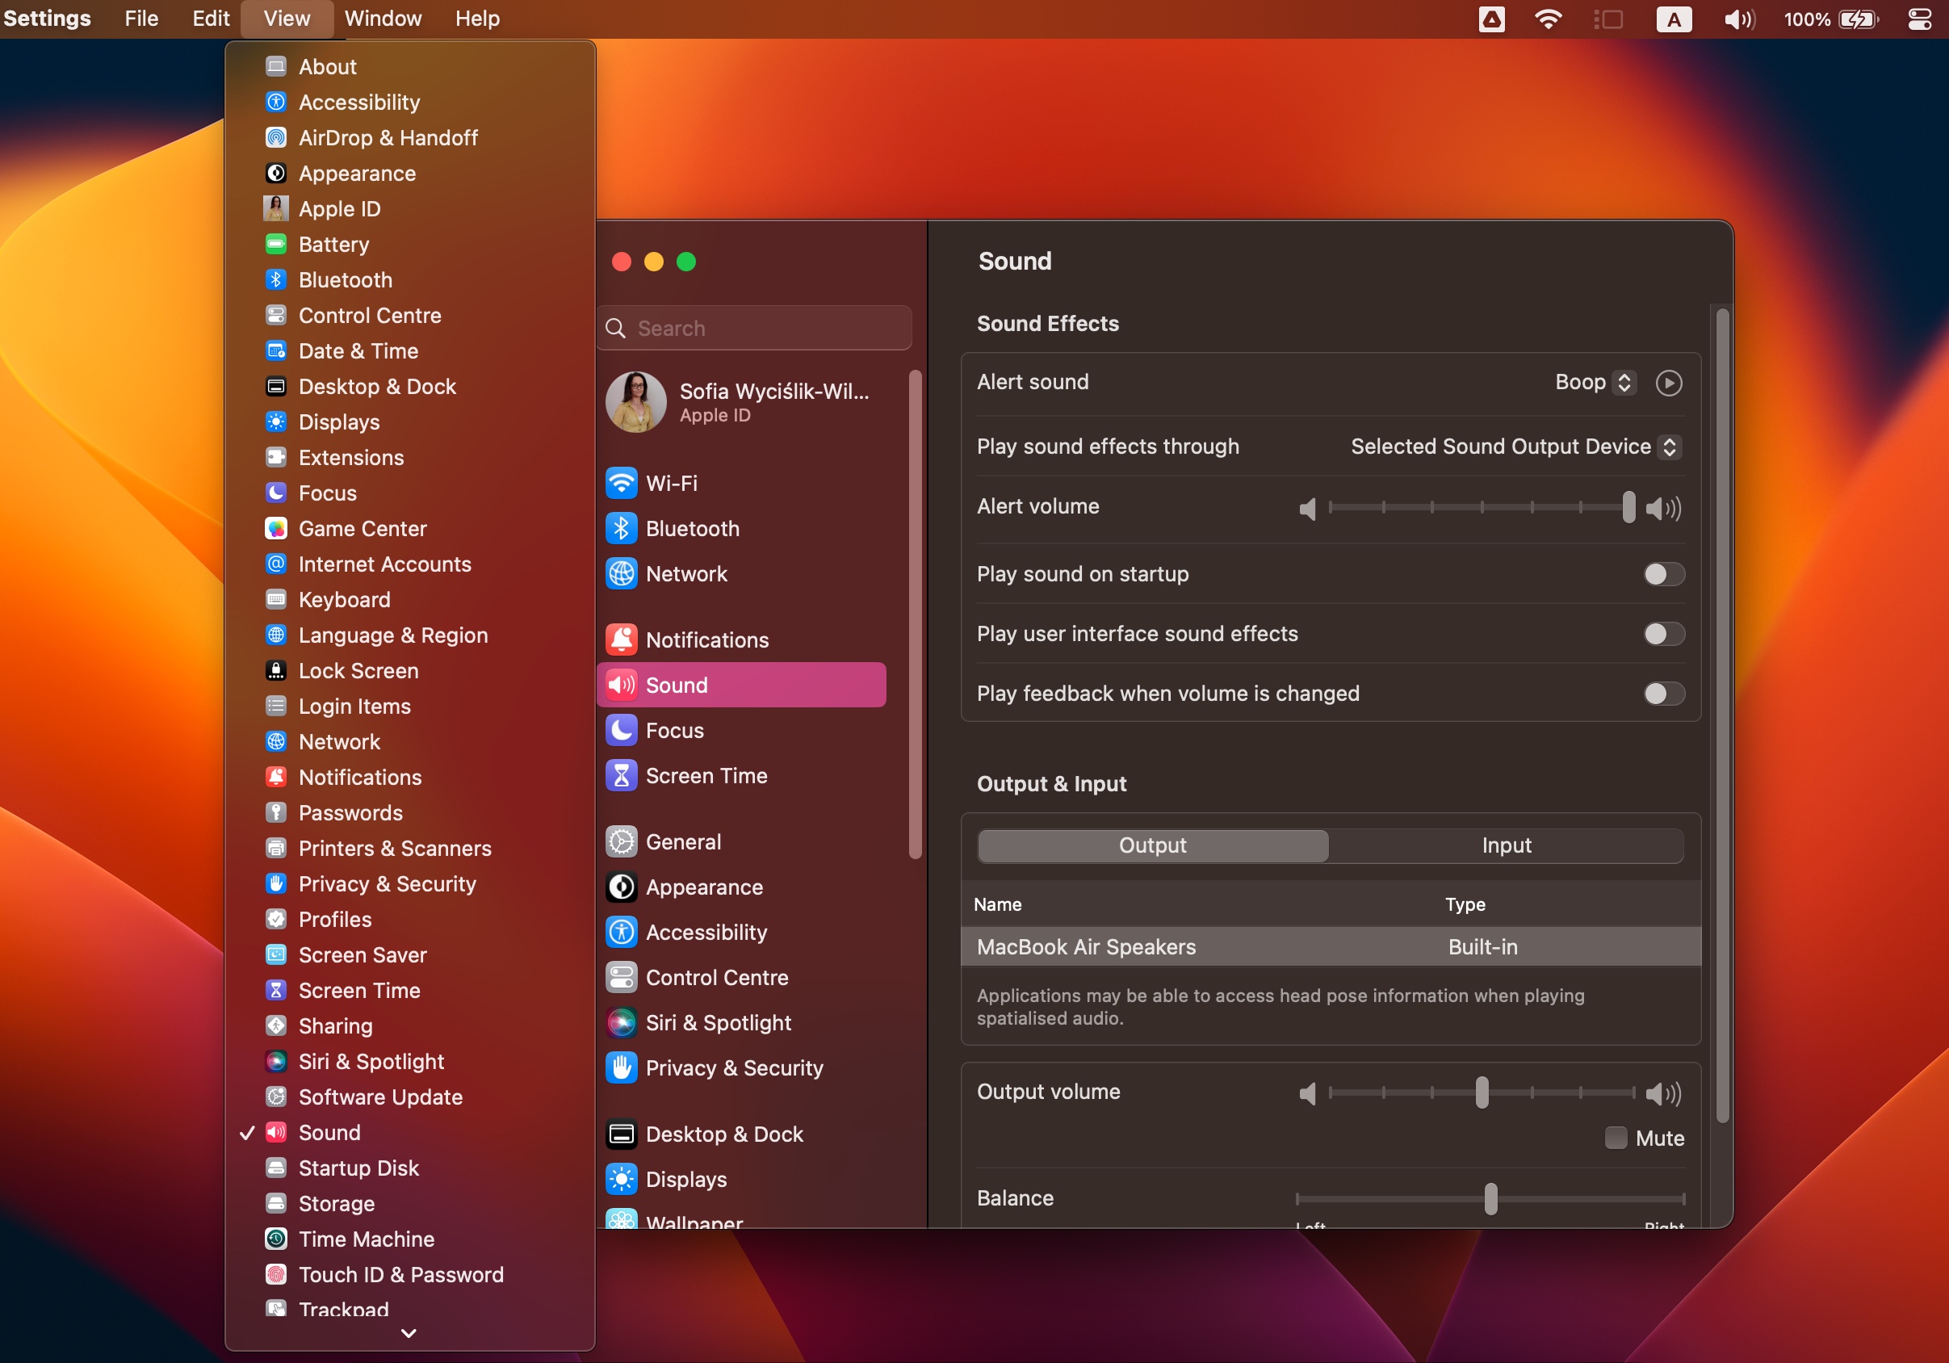The height and width of the screenshot is (1363, 1949).
Task: Open Notifications in settings sidebar
Action: [x=706, y=640]
